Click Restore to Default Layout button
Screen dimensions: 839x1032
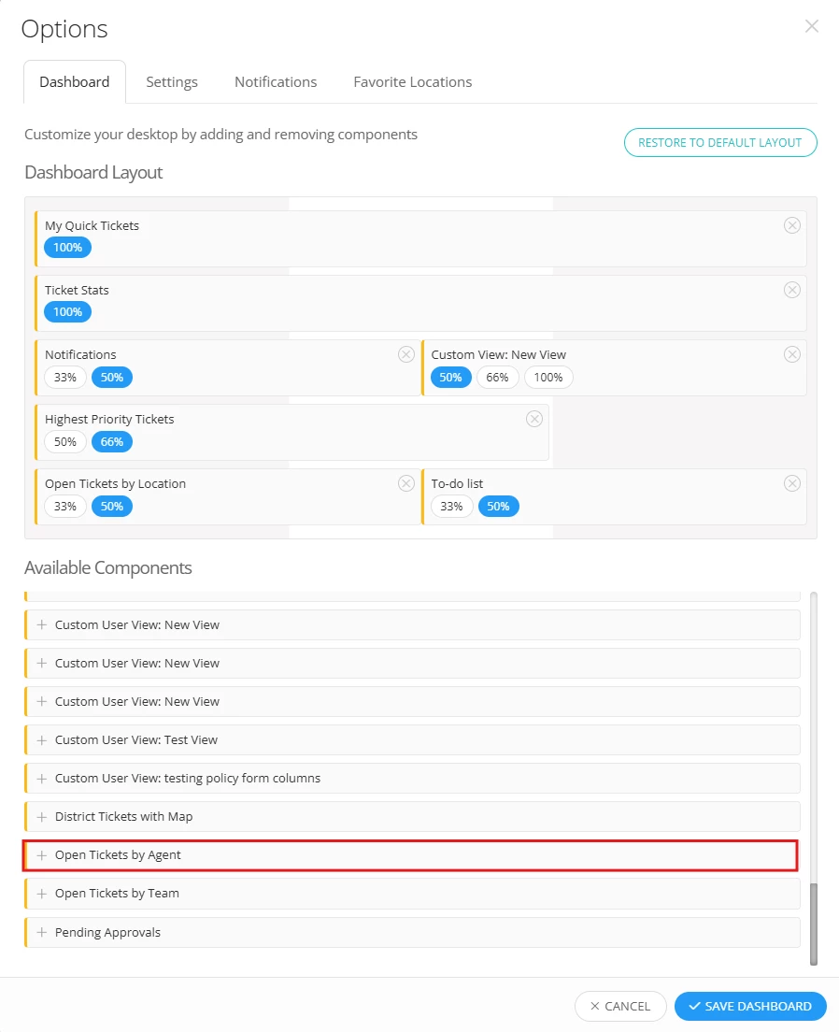pyautogui.click(x=720, y=143)
